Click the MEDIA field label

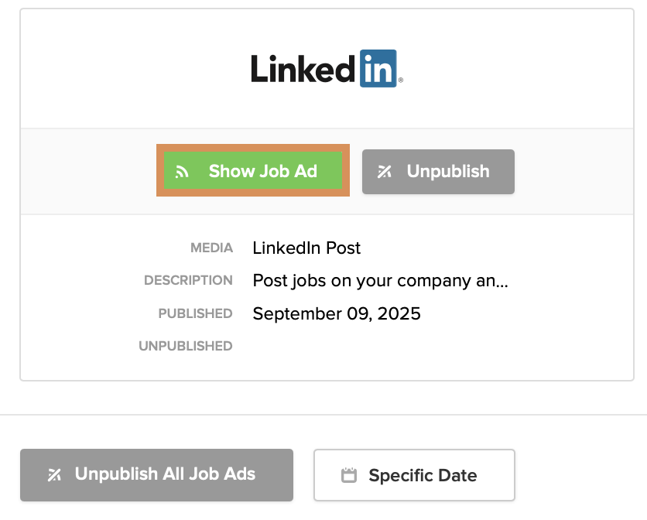pyautogui.click(x=211, y=248)
